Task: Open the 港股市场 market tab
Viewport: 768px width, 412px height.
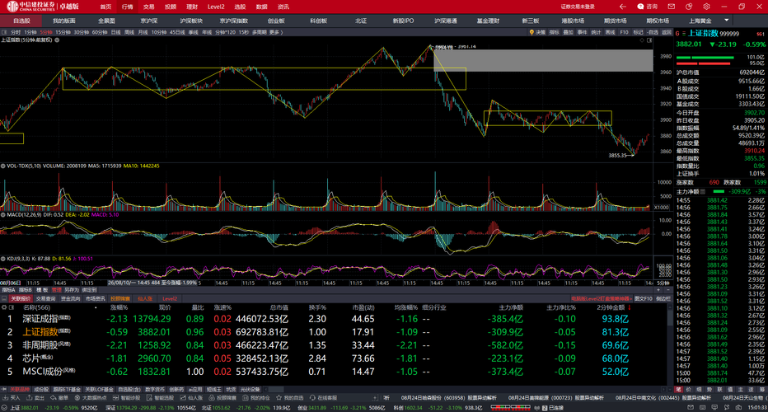Action: tap(573, 21)
